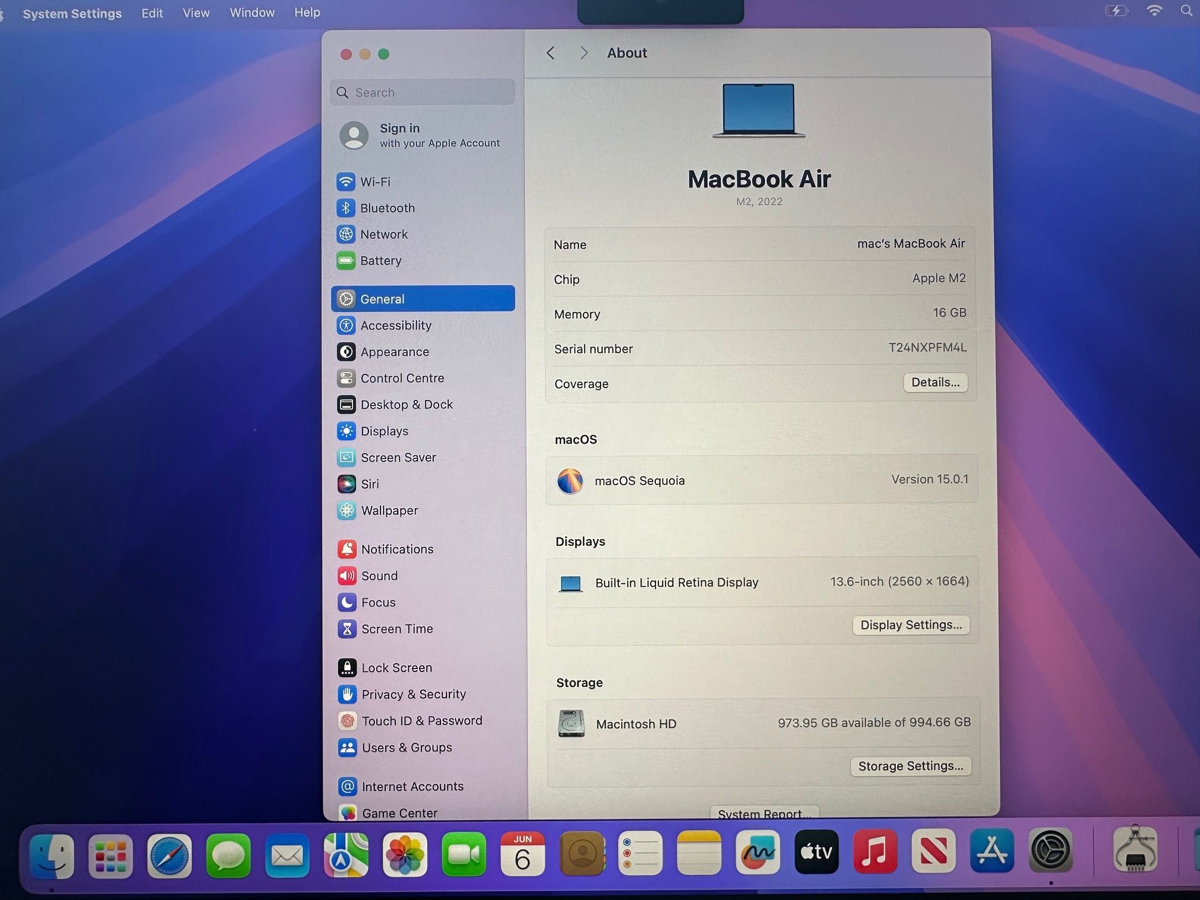Open Spotlight search in menu bar
Viewport: 1200px width, 900px height.
[x=1186, y=10]
